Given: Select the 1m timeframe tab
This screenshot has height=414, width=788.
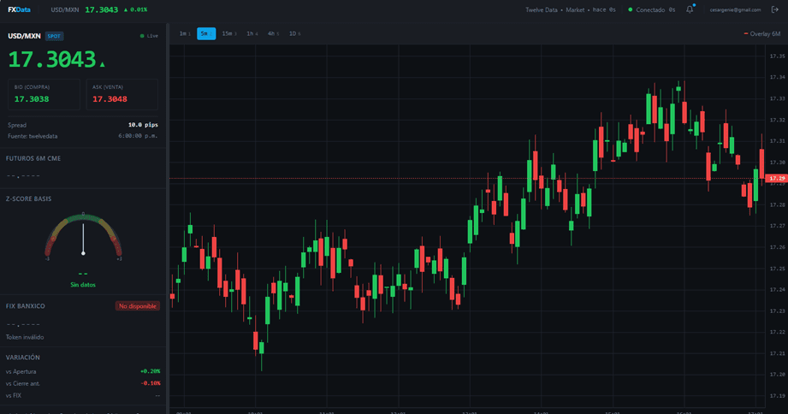Looking at the screenshot, I should [x=185, y=33].
